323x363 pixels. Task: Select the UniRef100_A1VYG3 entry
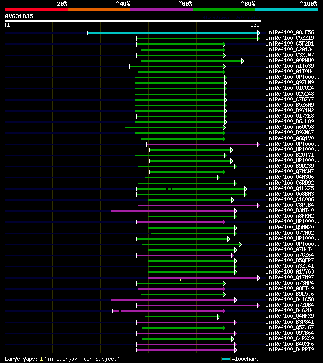click(x=290, y=271)
